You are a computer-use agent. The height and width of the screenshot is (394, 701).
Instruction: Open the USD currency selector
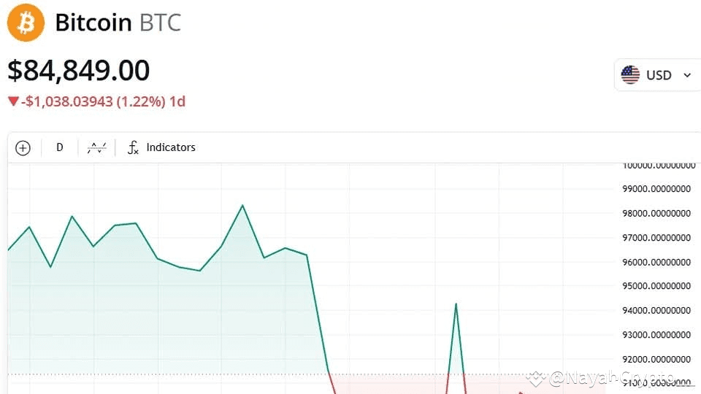pyautogui.click(x=657, y=75)
